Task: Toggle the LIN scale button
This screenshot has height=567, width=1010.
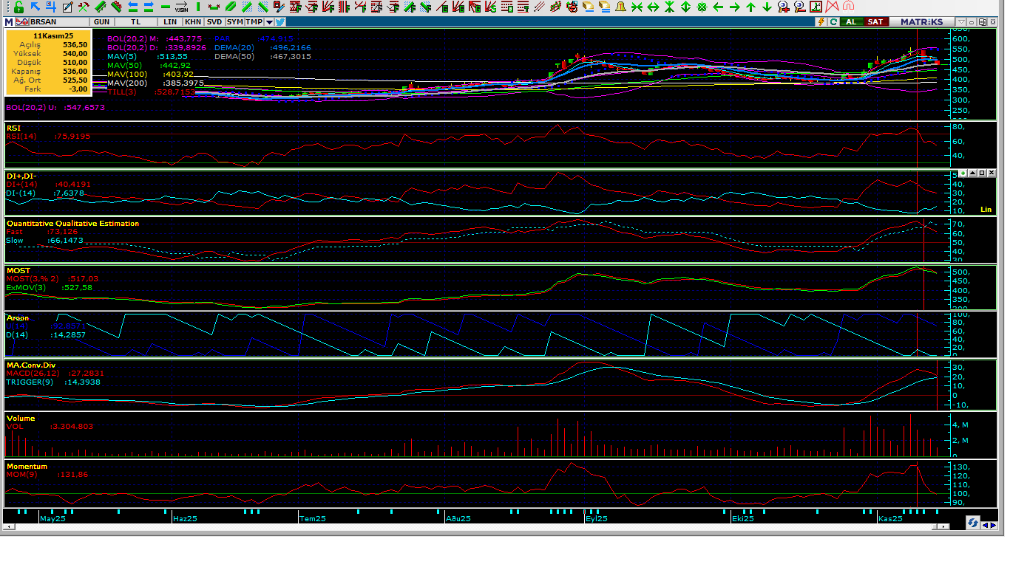Action: [171, 22]
